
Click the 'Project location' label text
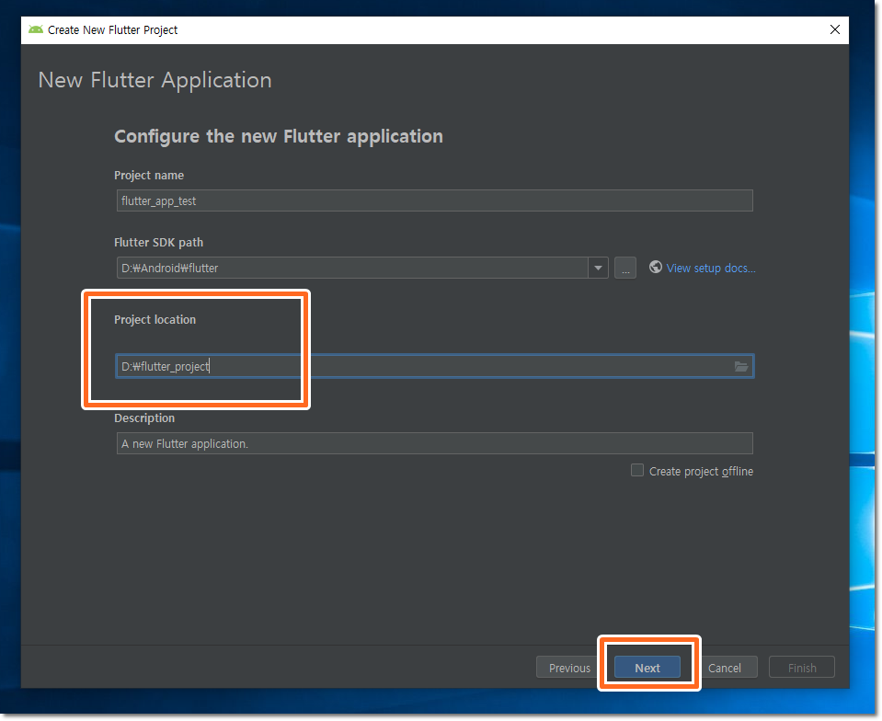[x=155, y=319]
